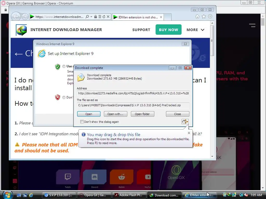Click the red shield icon
The image size is (266, 199).
coord(58,97)
